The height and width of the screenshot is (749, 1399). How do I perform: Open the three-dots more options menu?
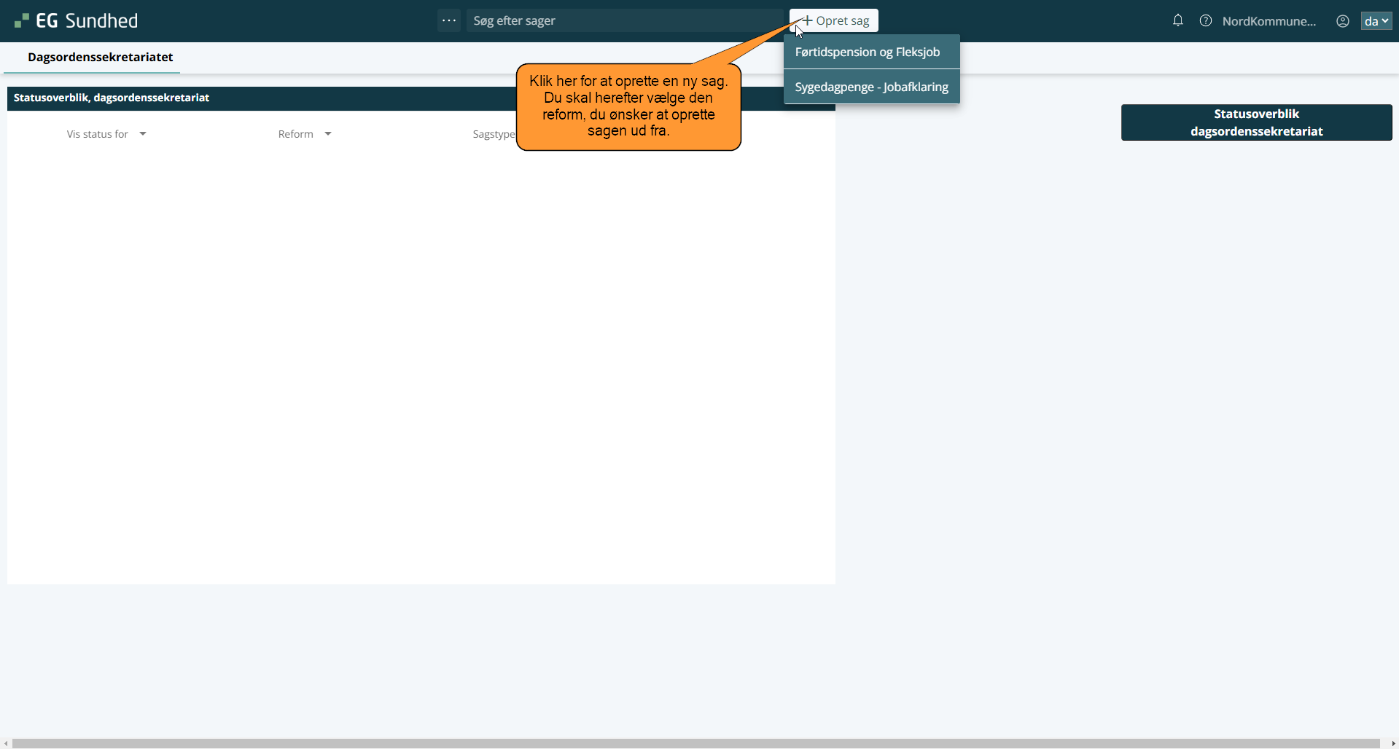(x=449, y=20)
